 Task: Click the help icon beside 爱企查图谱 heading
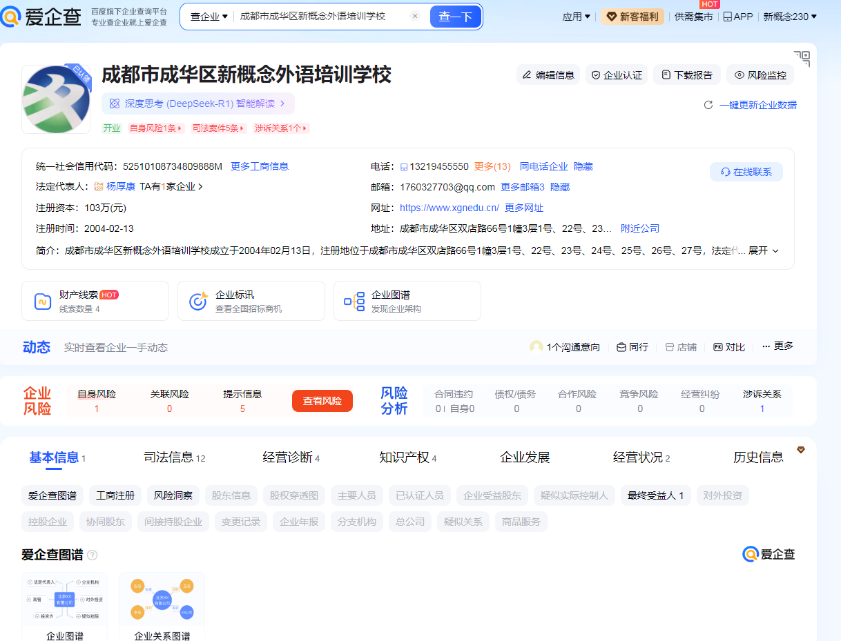(93, 555)
